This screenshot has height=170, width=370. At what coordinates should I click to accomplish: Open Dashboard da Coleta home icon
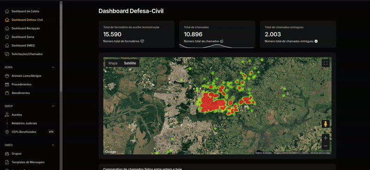pyautogui.click(x=7, y=11)
